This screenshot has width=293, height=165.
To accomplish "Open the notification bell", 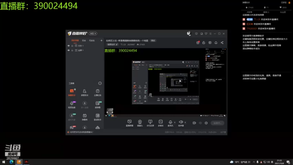I will tap(216, 43).
